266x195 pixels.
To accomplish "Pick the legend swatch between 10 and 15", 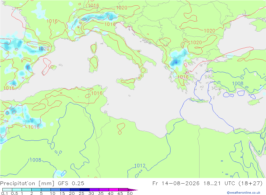I will [x=56, y=190].
